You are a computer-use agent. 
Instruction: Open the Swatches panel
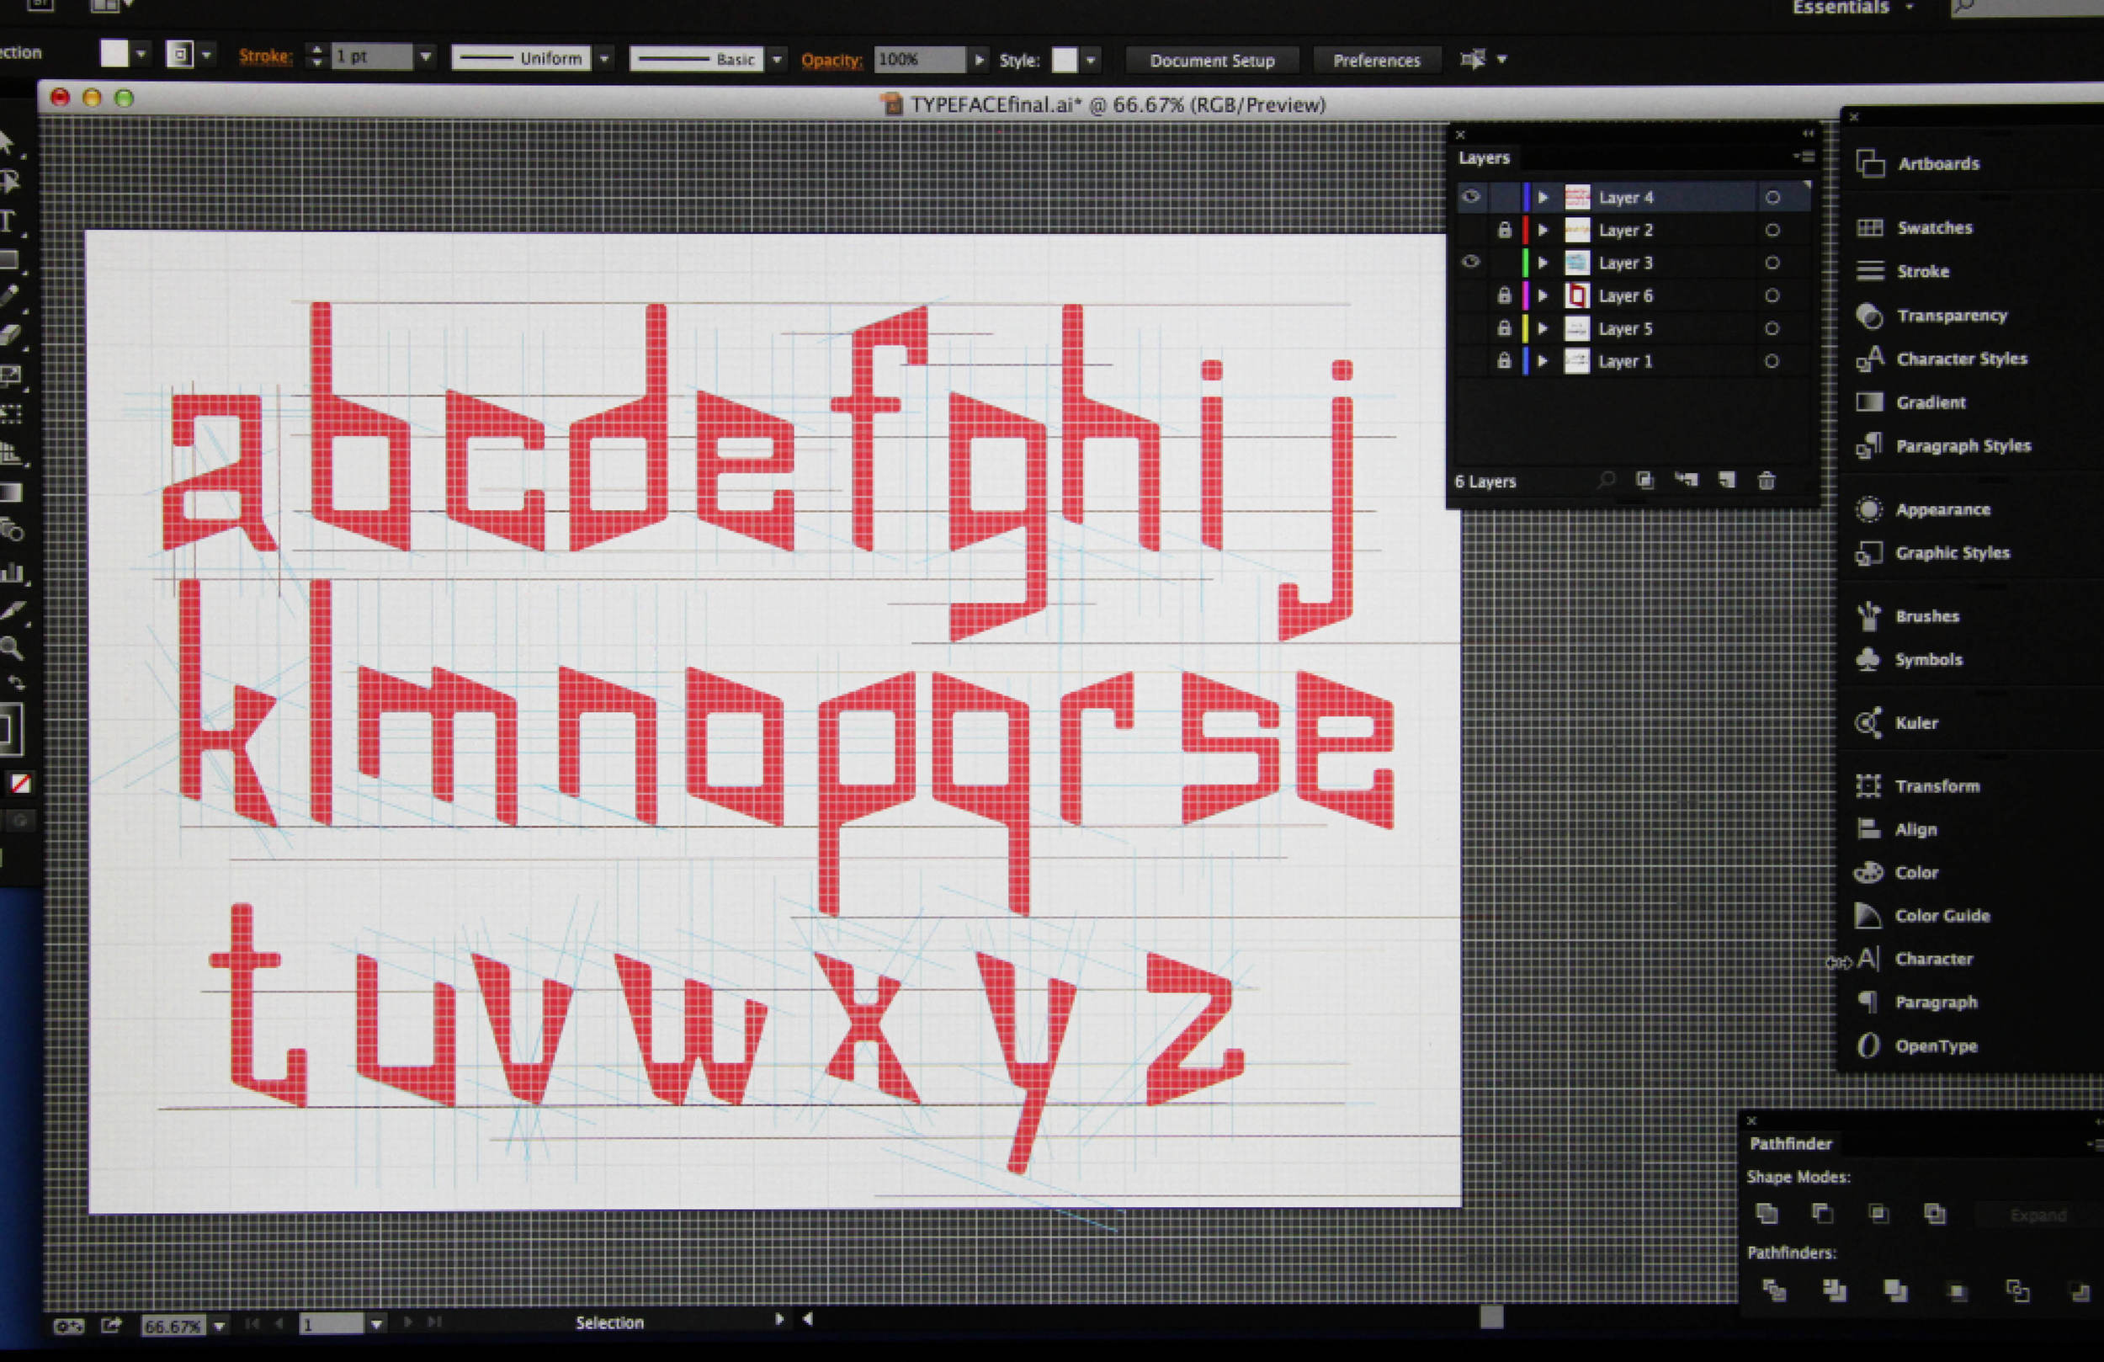click(x=1933, y=228)
